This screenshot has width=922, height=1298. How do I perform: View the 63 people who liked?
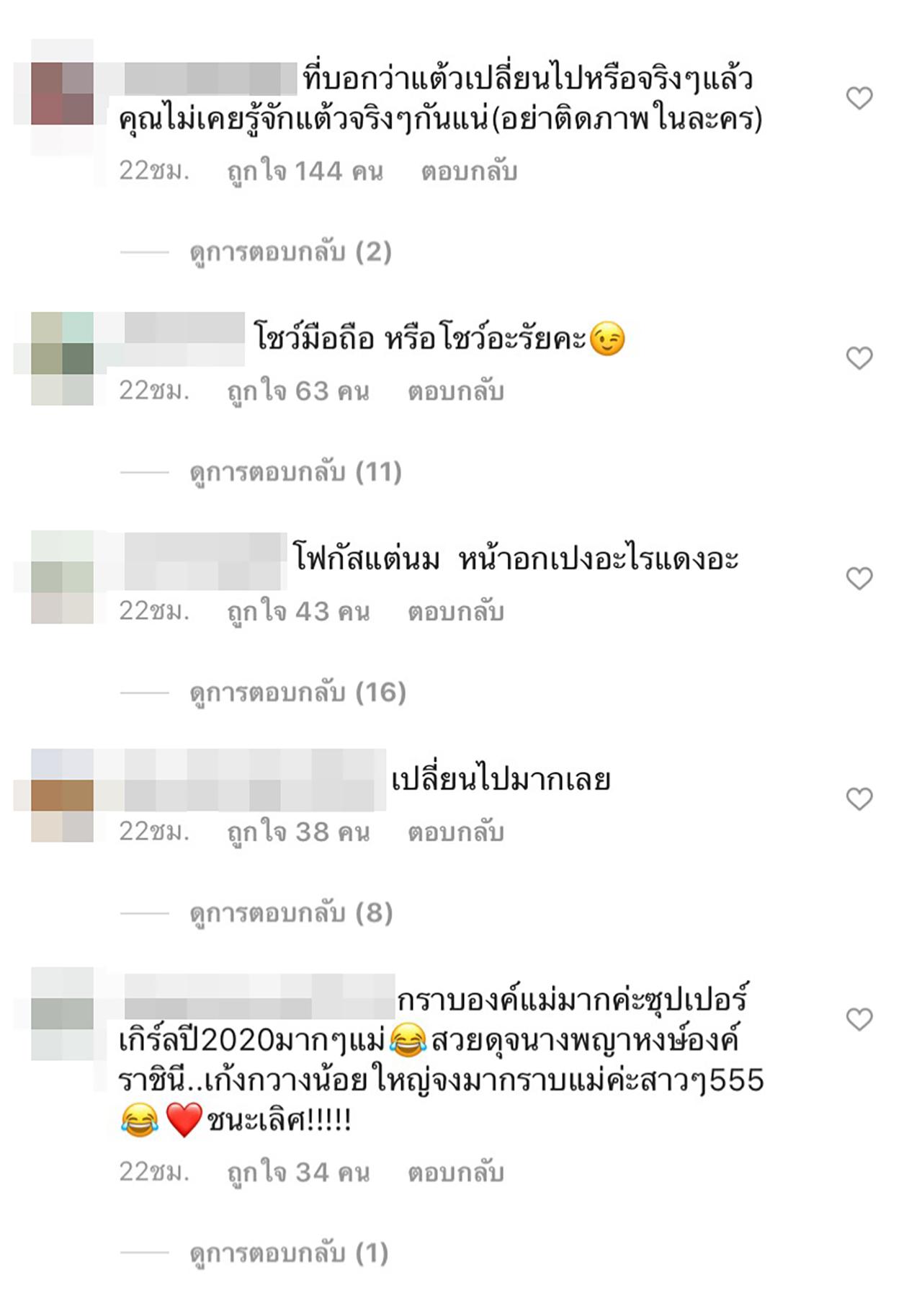(x=298, y=392)
